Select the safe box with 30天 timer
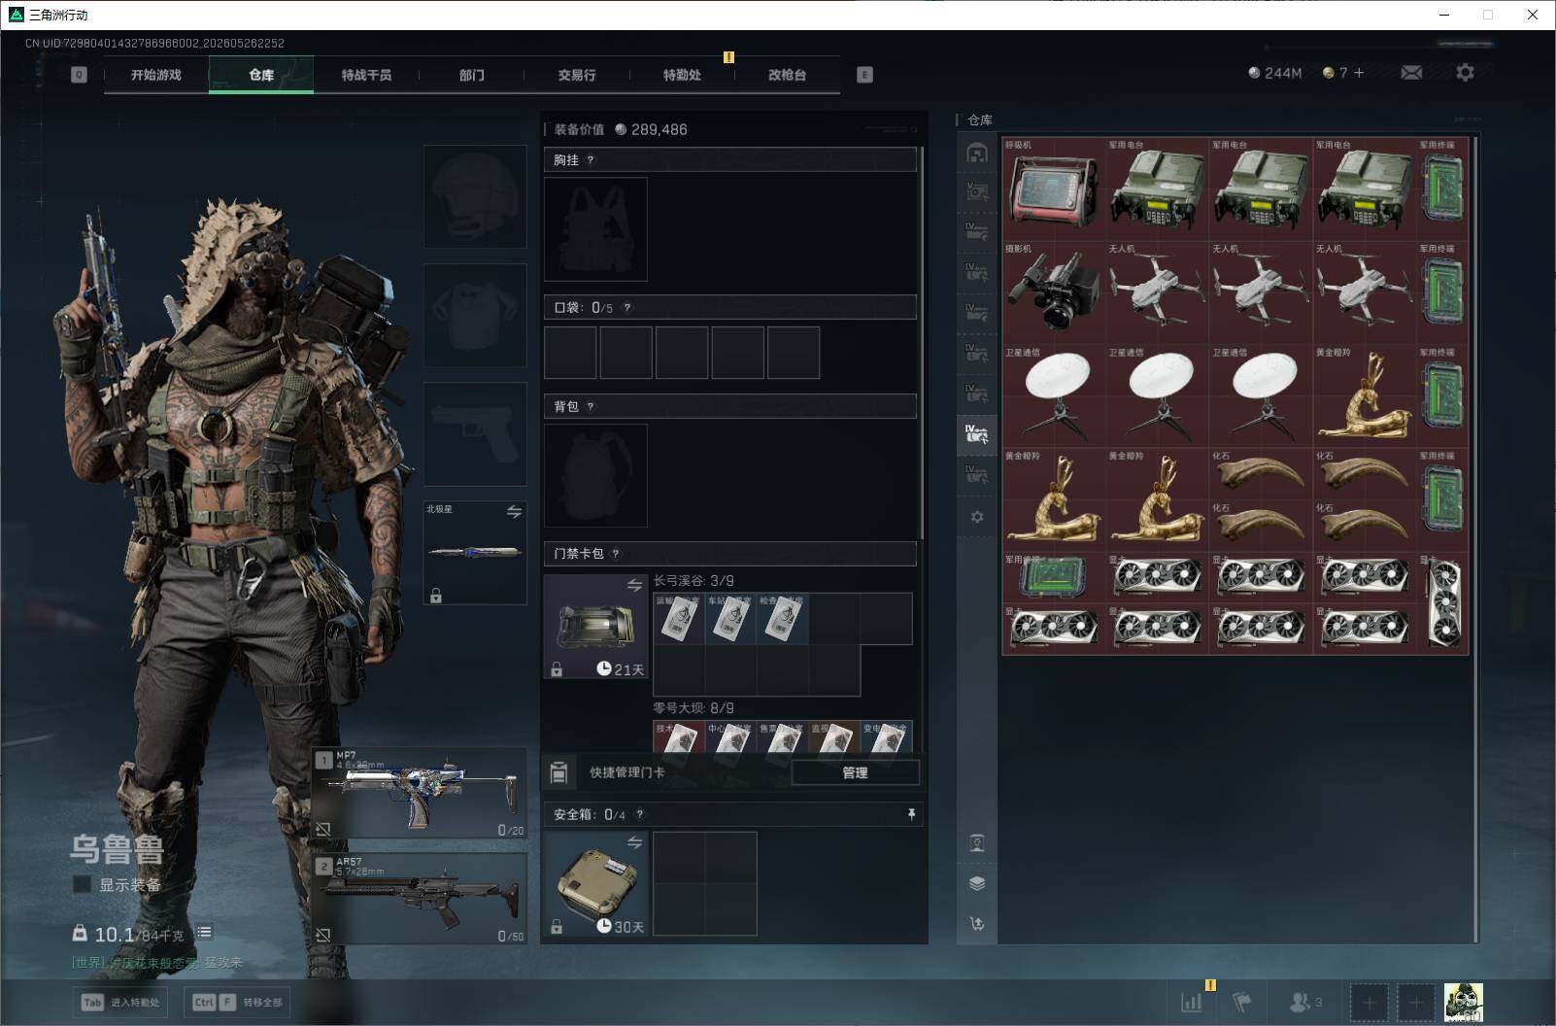Image resolution: width=1556 pixels, height=1026 pixels. (x=595, y=884)
